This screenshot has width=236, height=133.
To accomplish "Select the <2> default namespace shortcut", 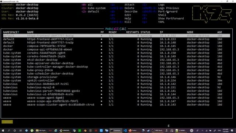I will (90, 11).
